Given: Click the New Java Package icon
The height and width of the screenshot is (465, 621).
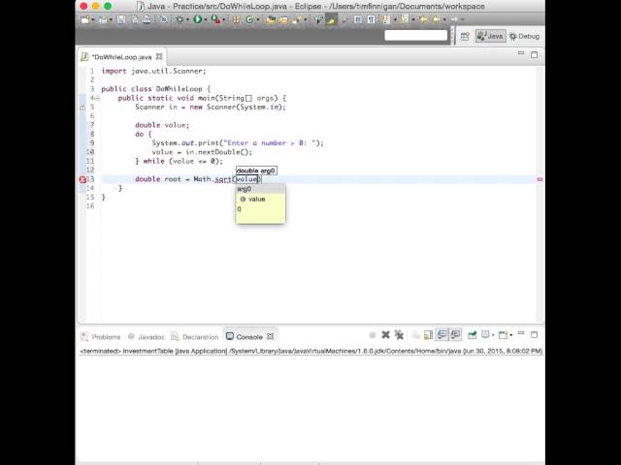Looking at the screenshot, I should click(236, 19).
